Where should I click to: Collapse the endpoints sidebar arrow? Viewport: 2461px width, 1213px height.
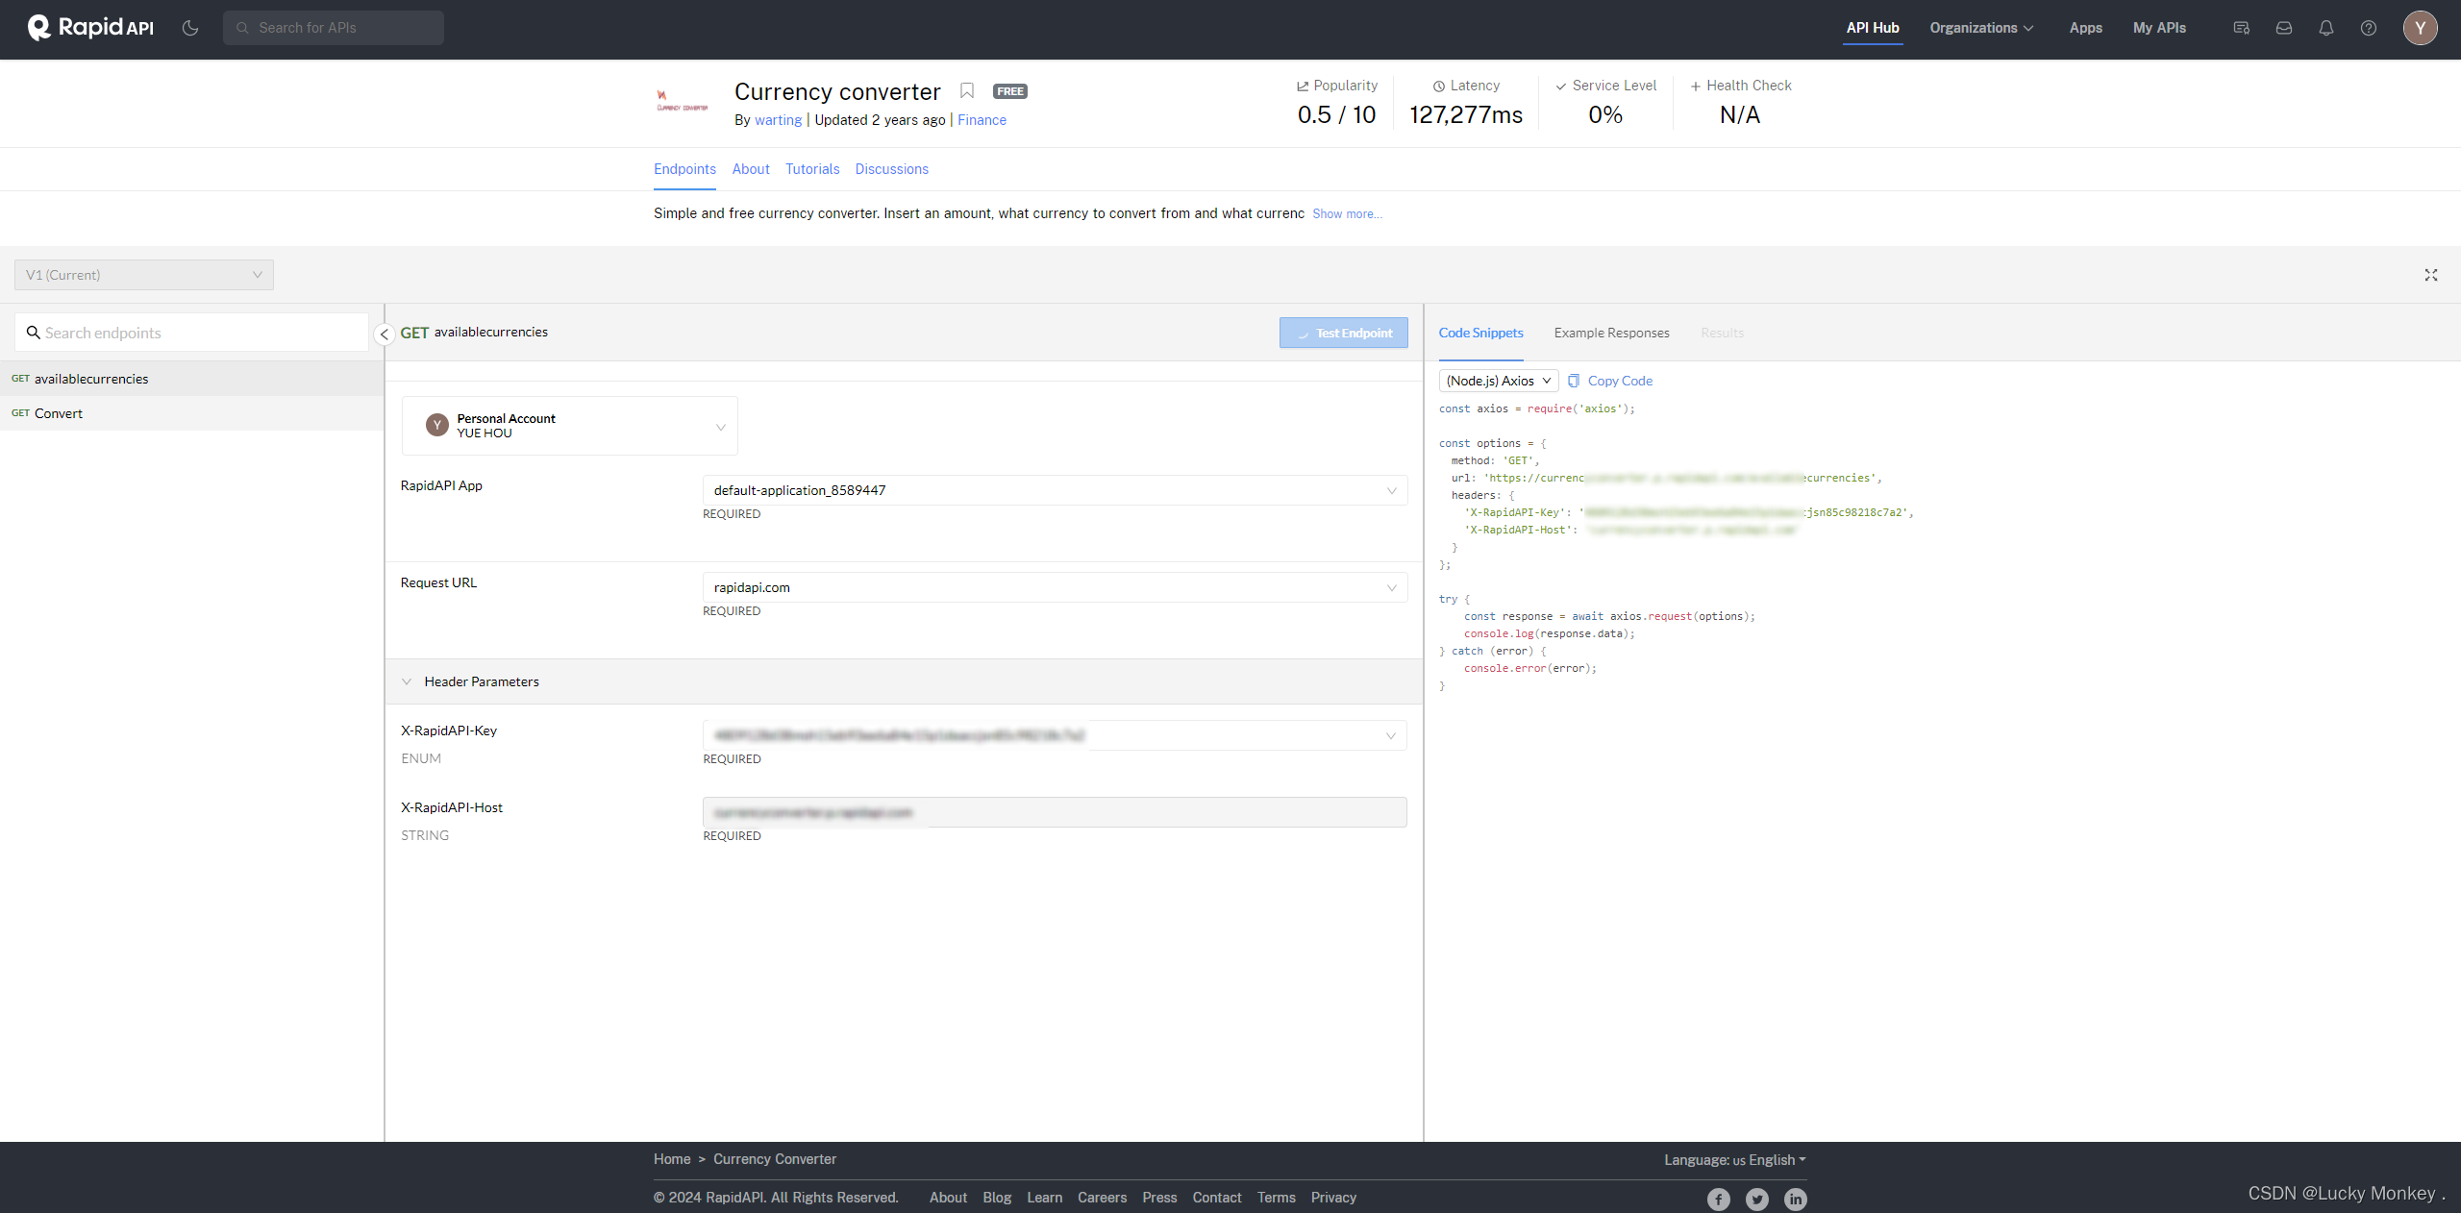point(384,334)
